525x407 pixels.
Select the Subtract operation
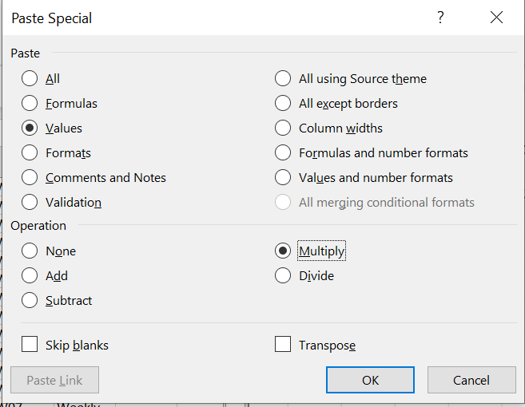click(x=30, y=300)
